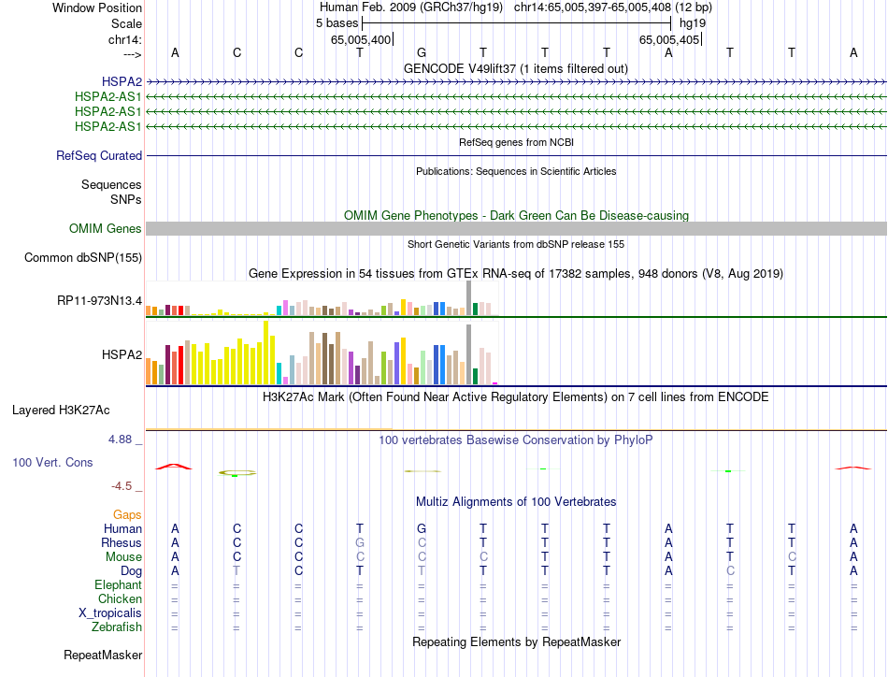Click the G base in reference sequence row
Image resolution: width=888 pixels, height=677 pixels.
pos(422,52)
